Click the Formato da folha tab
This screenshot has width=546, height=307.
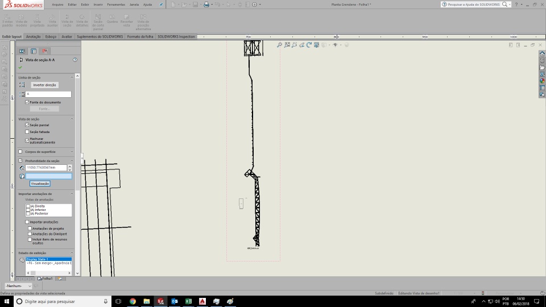(x=140, y=36)
